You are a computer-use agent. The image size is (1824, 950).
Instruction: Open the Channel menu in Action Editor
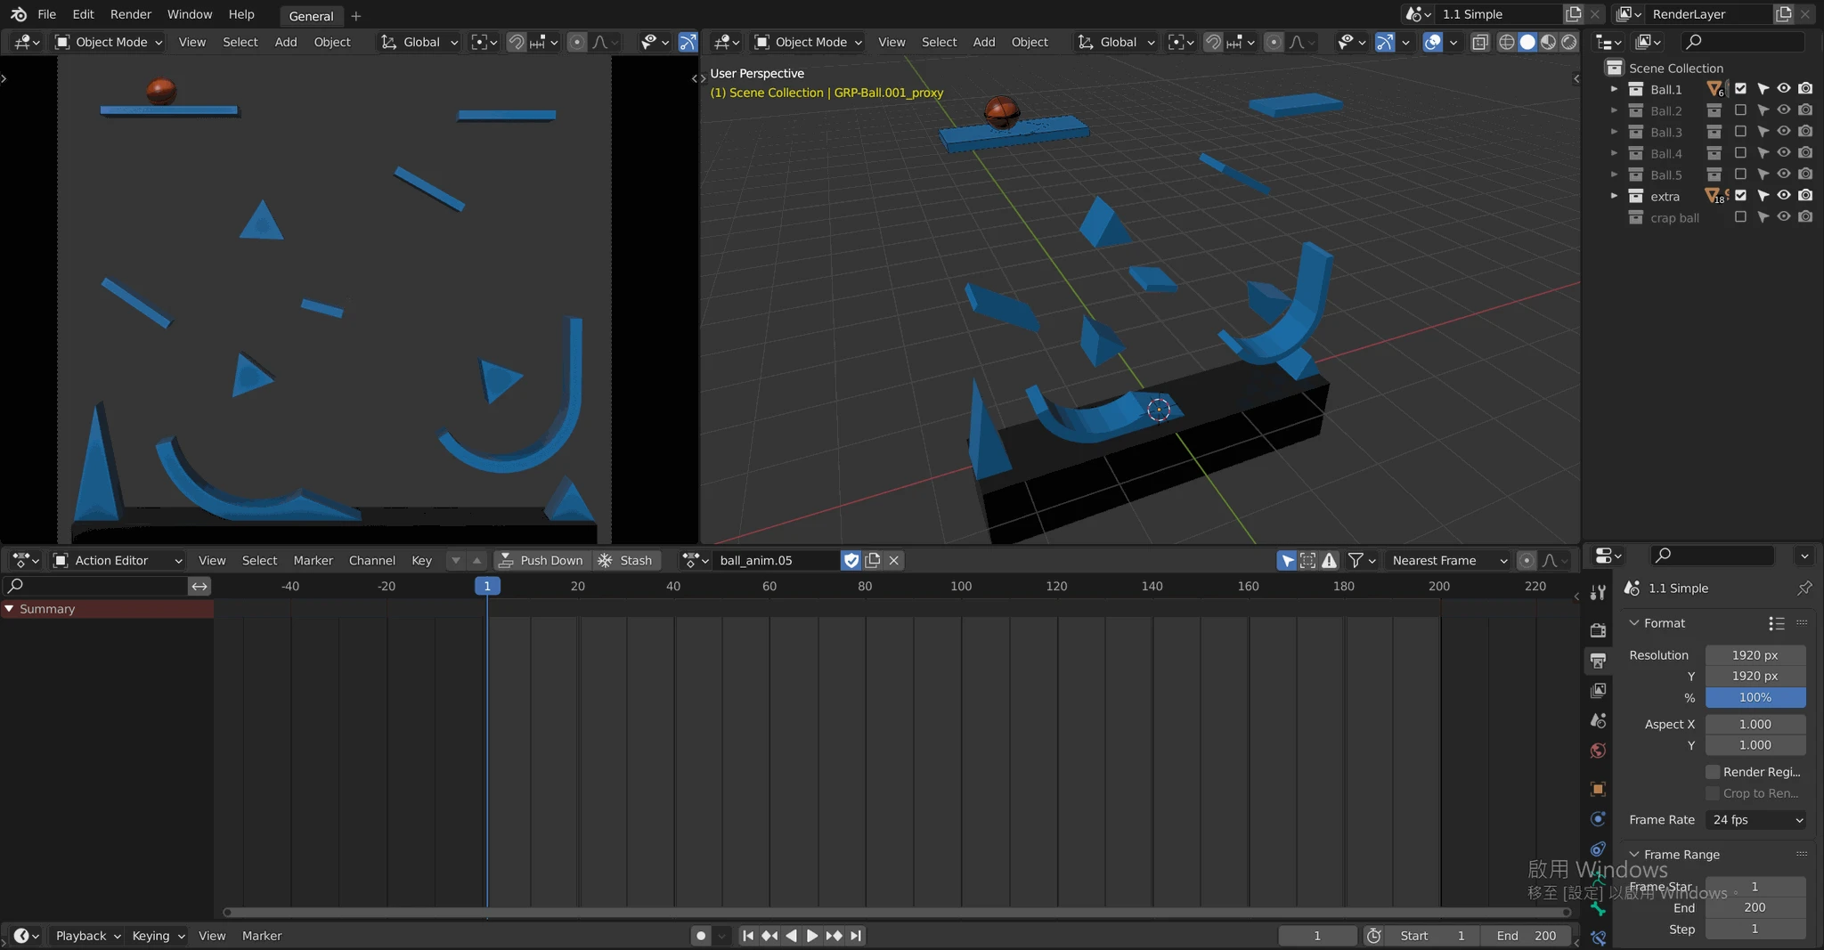[x=371, y=560]
